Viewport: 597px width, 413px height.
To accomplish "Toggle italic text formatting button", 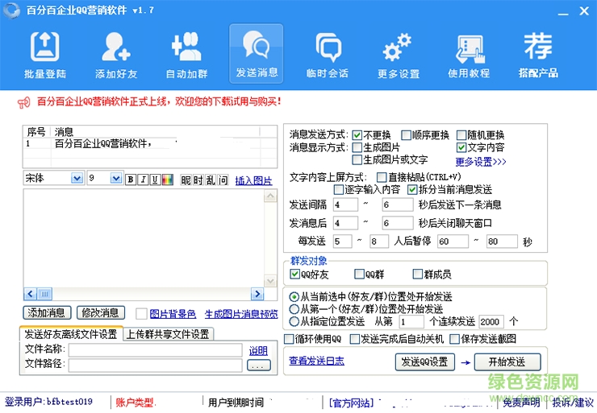I will pos(143,180).
